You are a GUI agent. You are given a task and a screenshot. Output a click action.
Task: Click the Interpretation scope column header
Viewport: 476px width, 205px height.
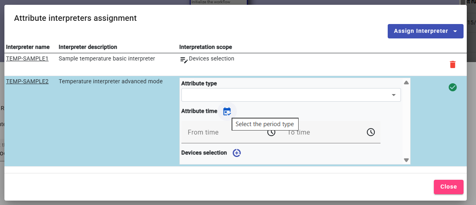tap(205, 47)
